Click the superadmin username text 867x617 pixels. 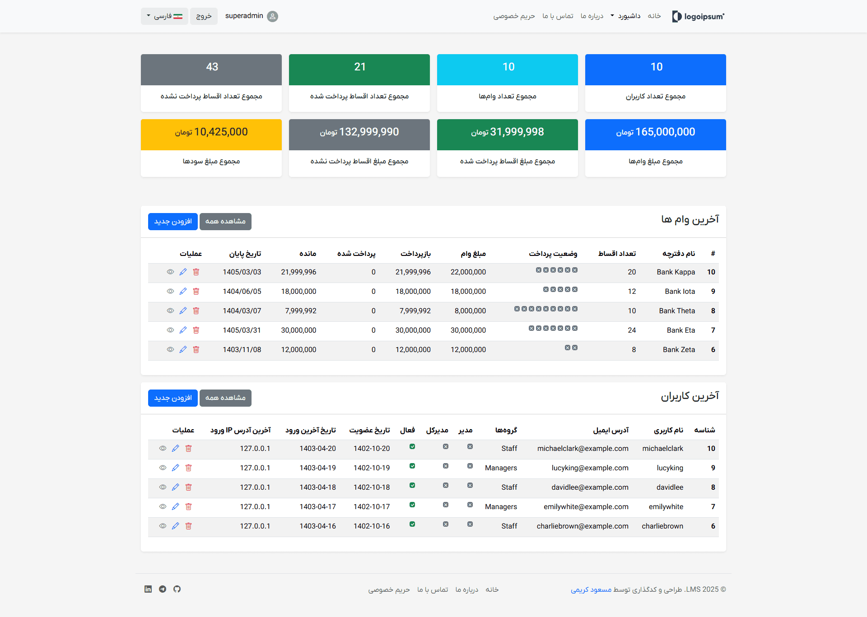pos(244,16)
